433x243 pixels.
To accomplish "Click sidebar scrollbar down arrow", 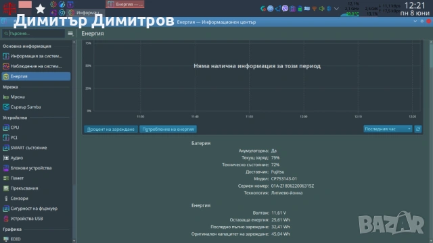I will pyautogui.click(x=74, y=241).
